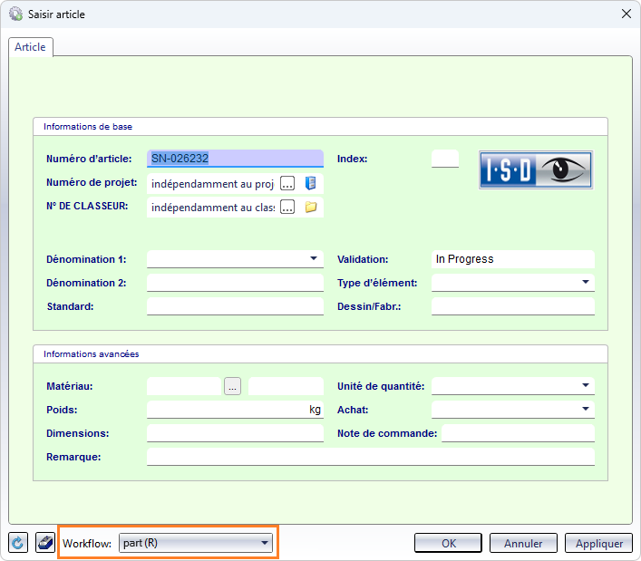Click the ellipsis button beside Numéro de projet
Screen dimensions: 641x561
pyautogui.click(x=287, y=183)
